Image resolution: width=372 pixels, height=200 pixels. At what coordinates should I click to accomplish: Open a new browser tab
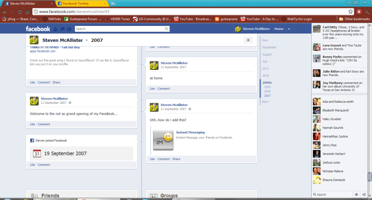click(113, 4)
